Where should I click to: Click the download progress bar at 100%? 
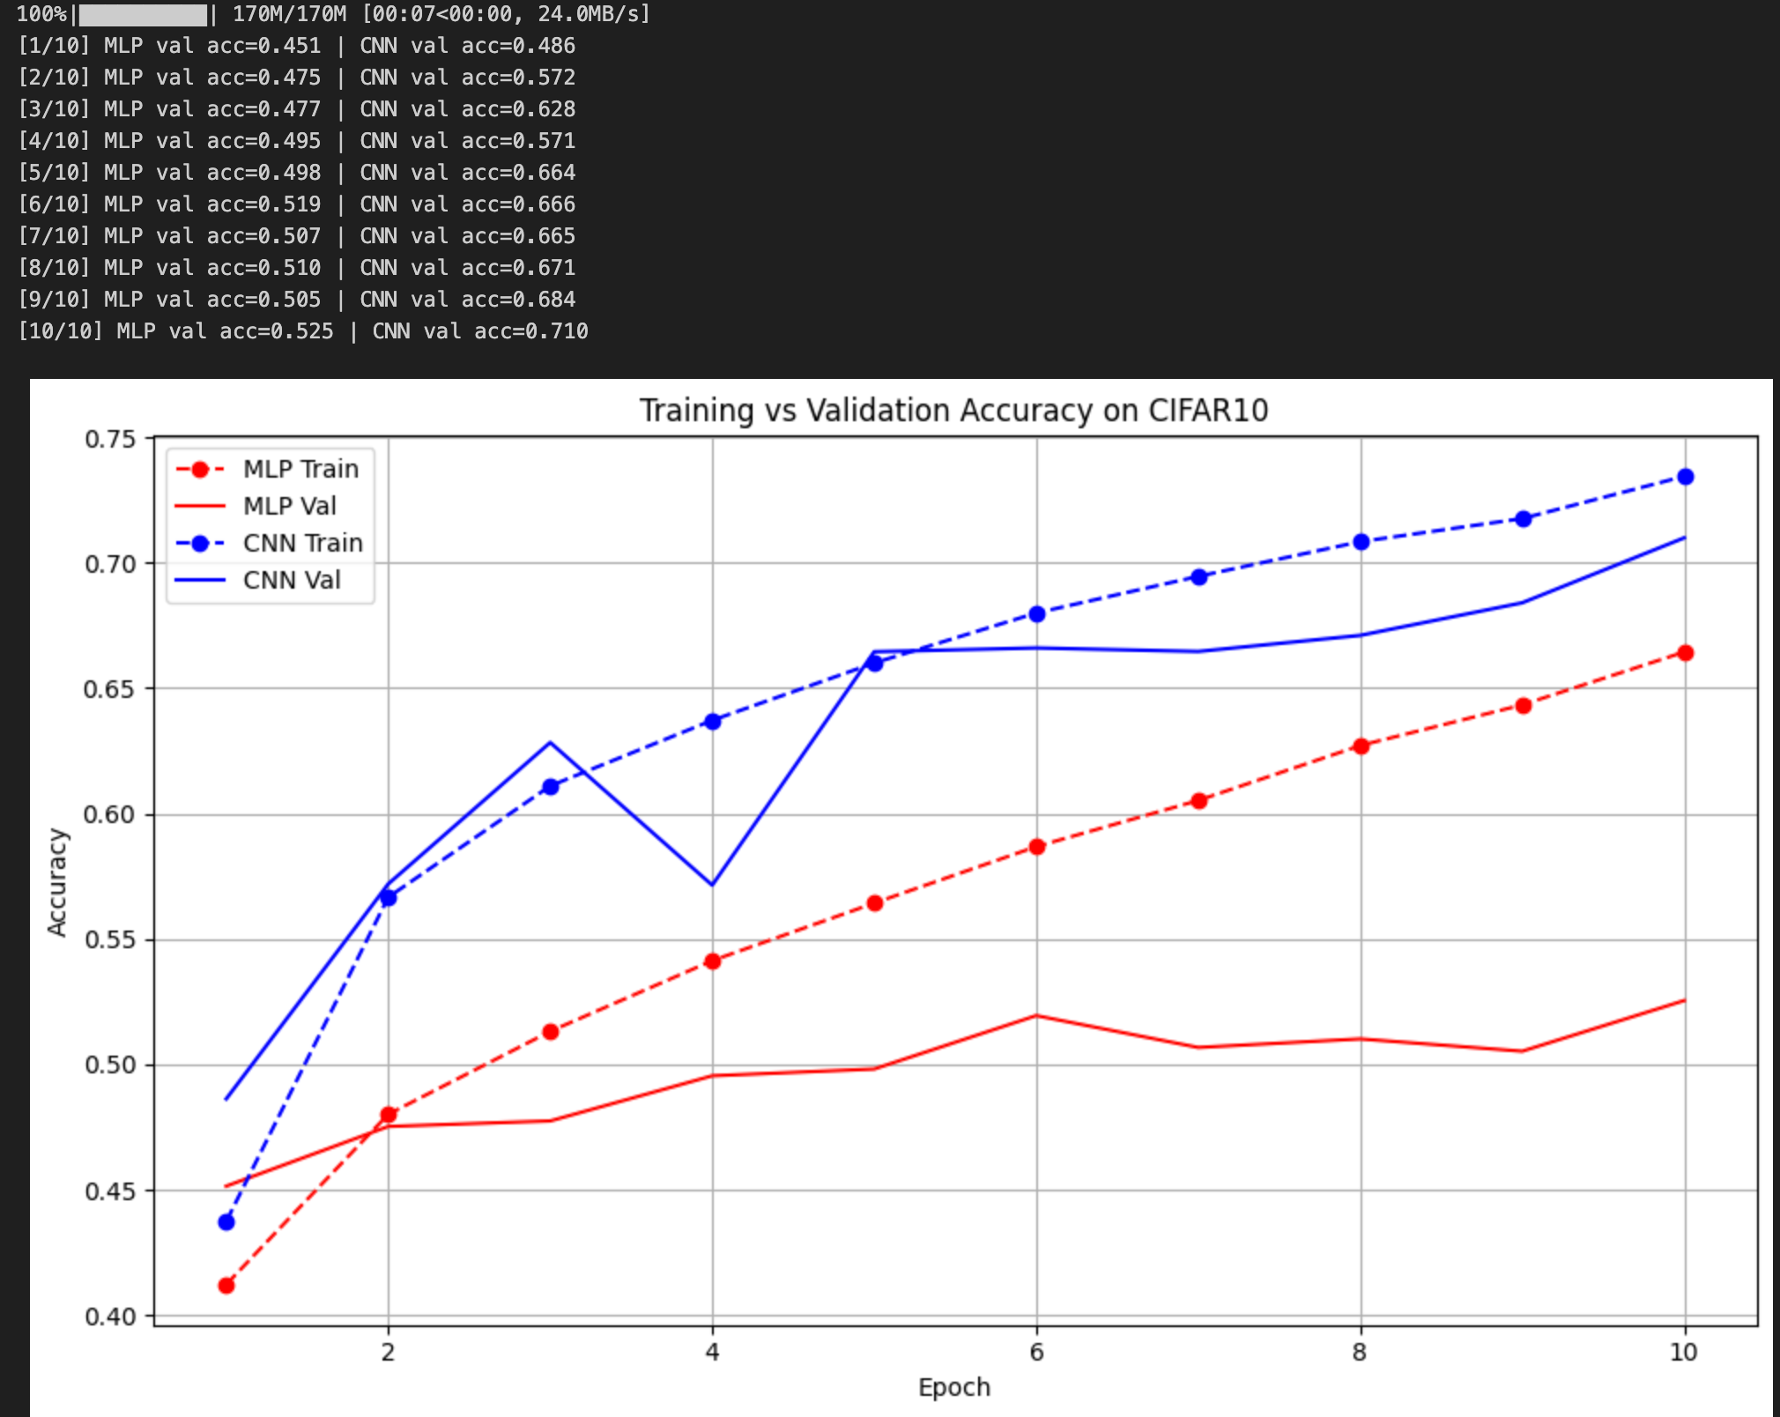143,14
